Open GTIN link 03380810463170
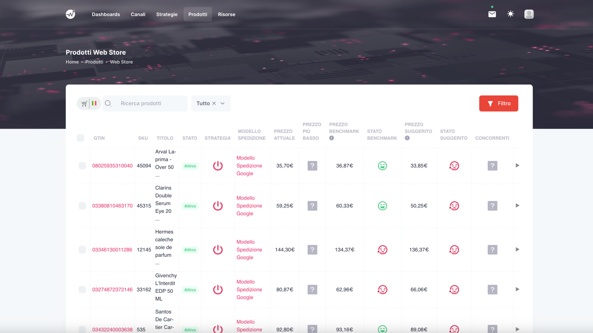This screenshot has height=333, width=593. click(x=112, y=206)
